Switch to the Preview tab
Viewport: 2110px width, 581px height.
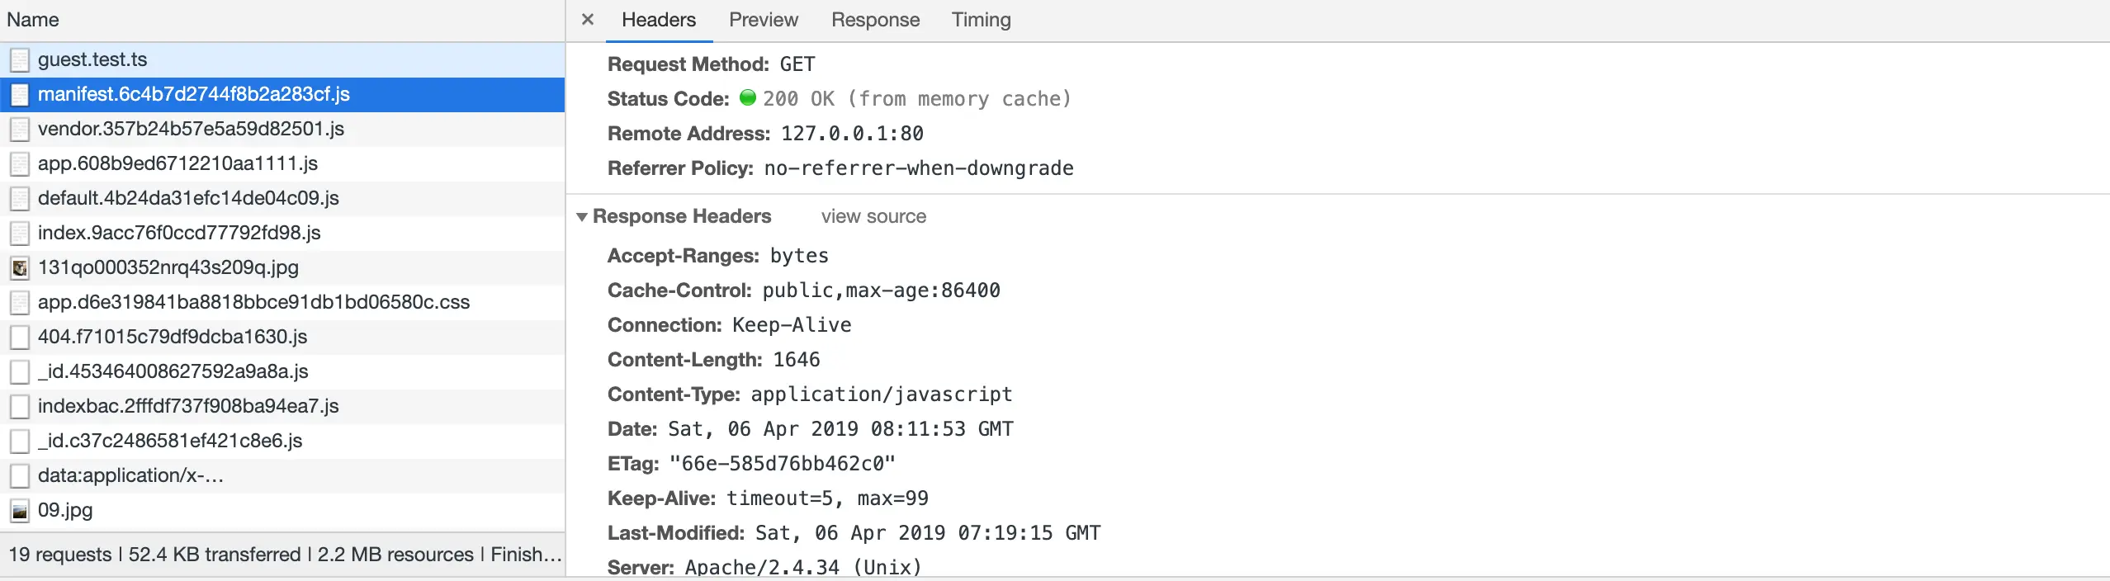point(763,20)
